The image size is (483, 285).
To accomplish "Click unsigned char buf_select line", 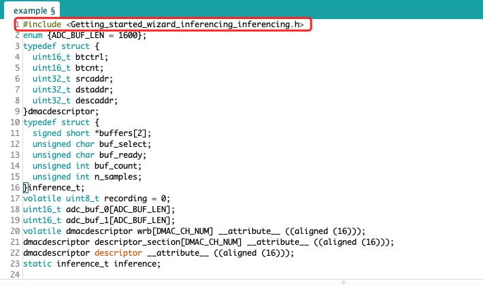I will tap(92, 144).
